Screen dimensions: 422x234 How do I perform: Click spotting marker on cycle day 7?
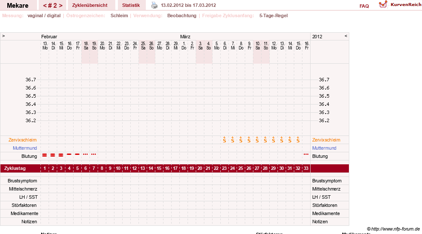point(93,154)
